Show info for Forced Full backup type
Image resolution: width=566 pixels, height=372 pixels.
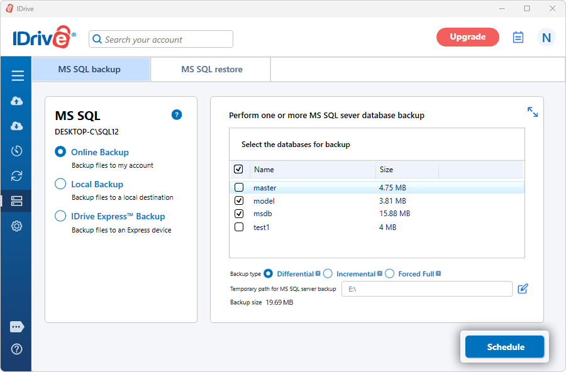(x=438, y=273)
